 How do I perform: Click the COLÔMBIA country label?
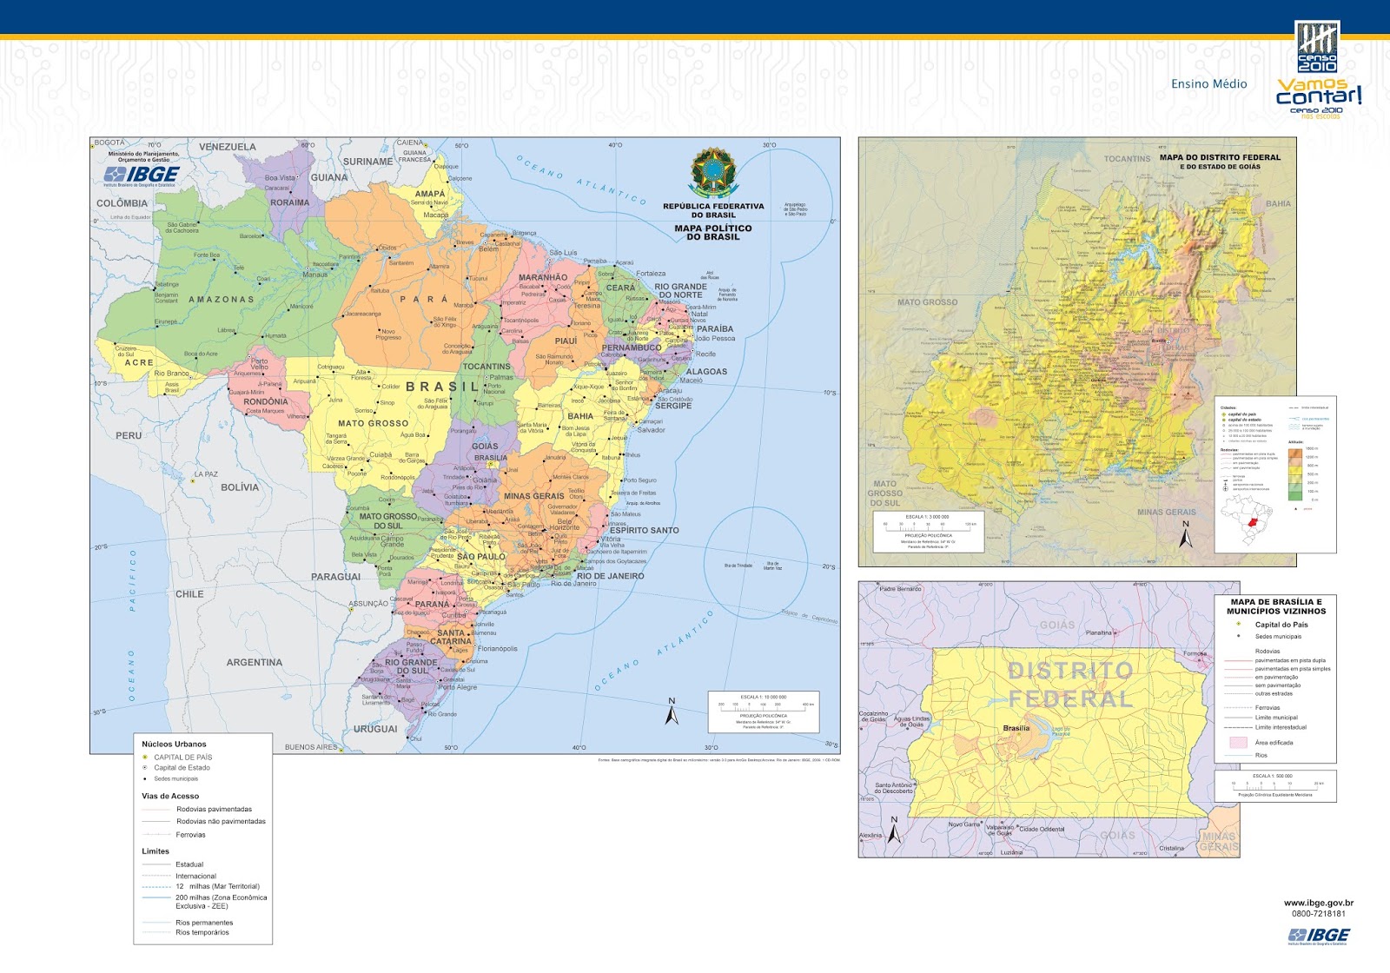pyautogui.click(x=122, y=203)
